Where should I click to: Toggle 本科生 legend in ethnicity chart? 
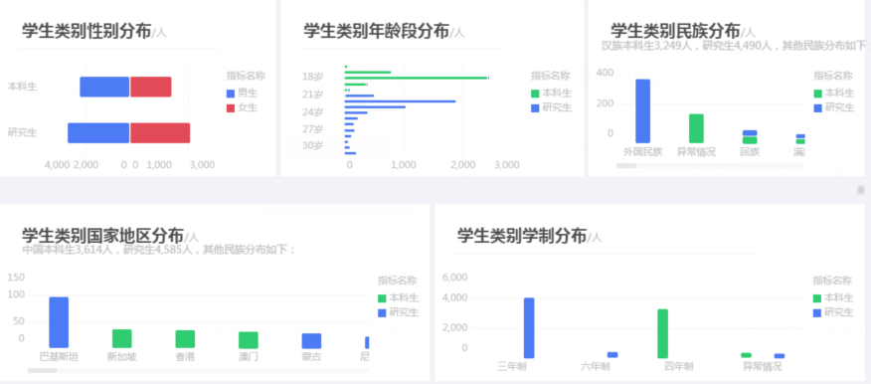click(834, 94)
